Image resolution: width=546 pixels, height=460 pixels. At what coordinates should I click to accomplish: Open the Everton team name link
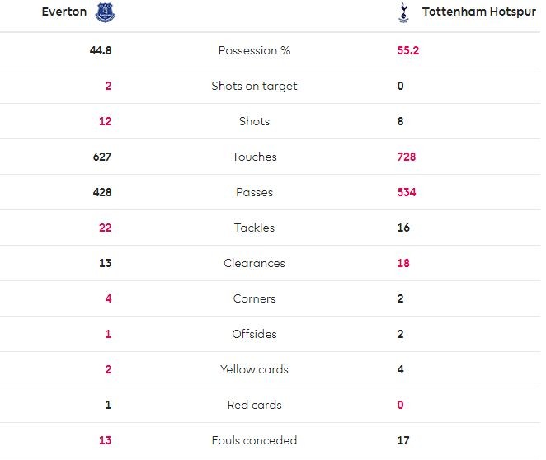coord(64,12)
